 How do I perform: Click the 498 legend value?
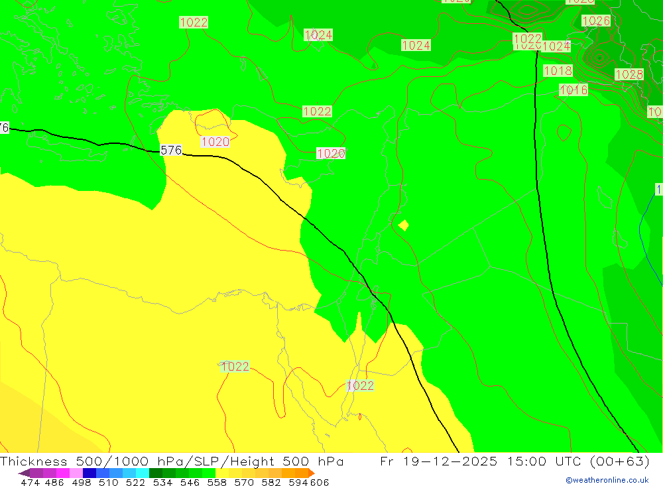82,482
